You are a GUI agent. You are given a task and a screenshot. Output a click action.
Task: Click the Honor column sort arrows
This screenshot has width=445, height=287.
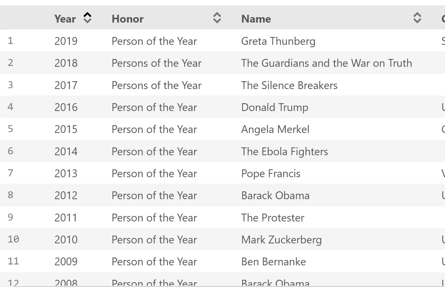coord(217,18)
